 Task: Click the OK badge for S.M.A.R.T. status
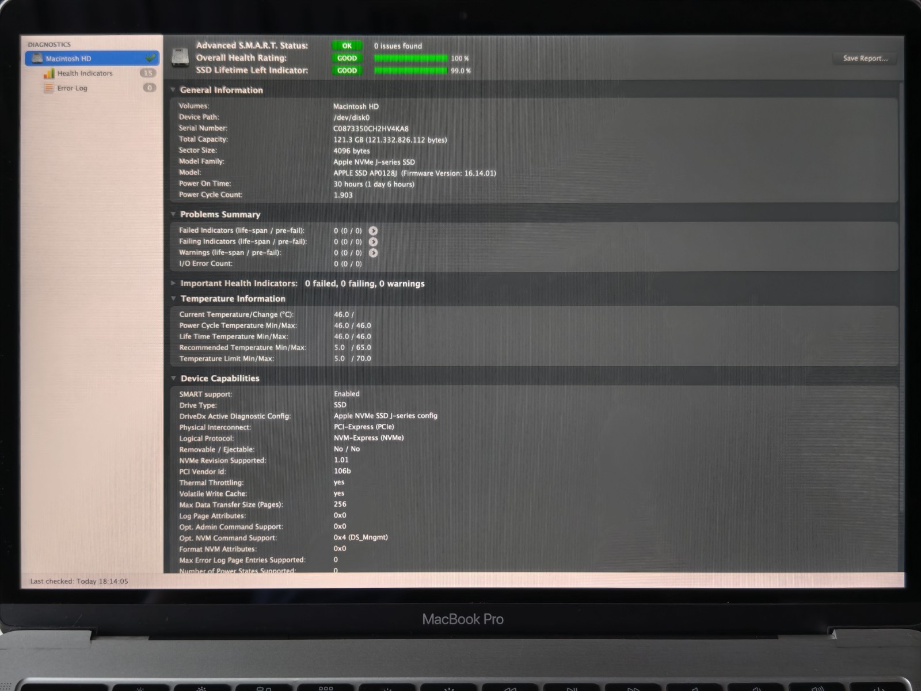[347, 45]
